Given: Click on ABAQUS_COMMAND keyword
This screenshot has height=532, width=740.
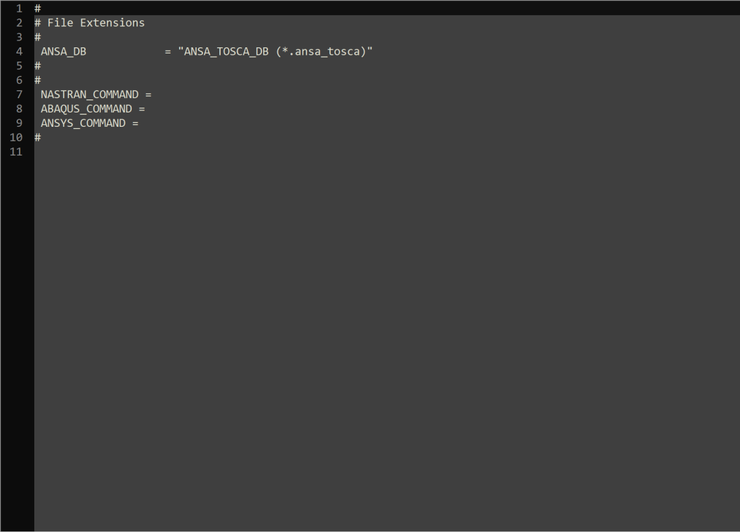Looking at the screenshot, I should (x=86, y=108).
